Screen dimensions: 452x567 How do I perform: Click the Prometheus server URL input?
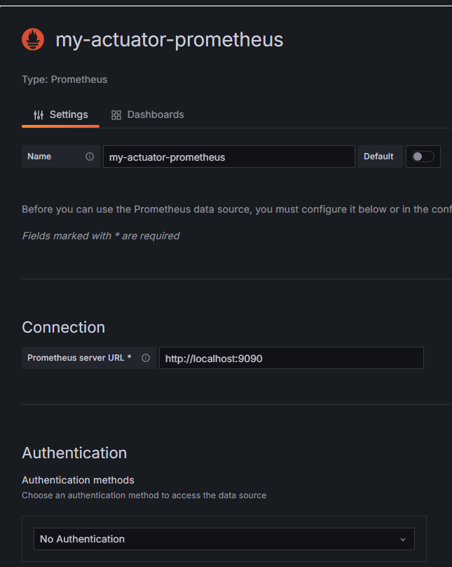292,358
